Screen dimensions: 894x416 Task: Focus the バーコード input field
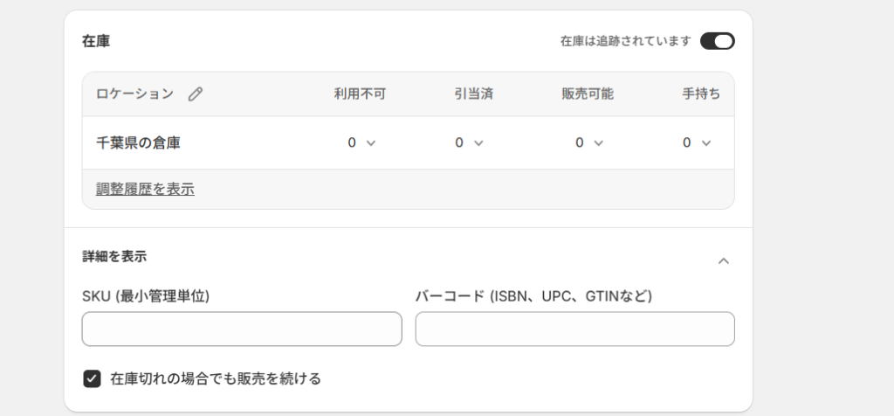574,329
